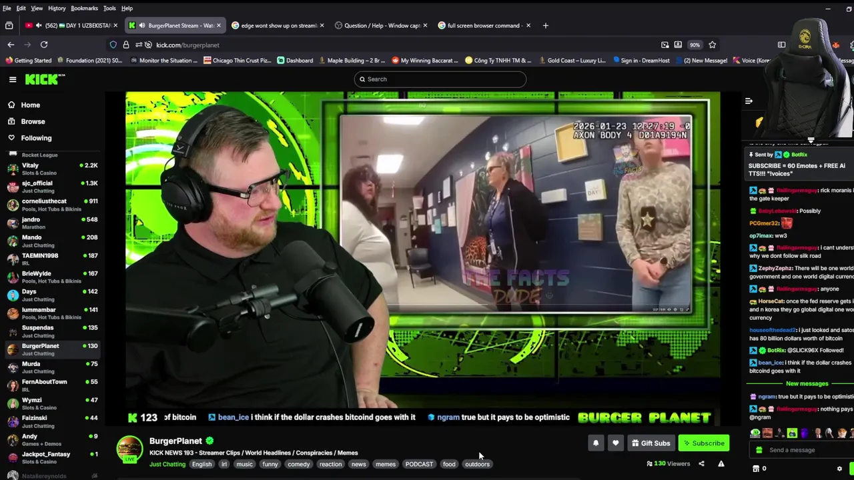
Task: Bookmark this page with the star icon
Action: click(713, 45)
